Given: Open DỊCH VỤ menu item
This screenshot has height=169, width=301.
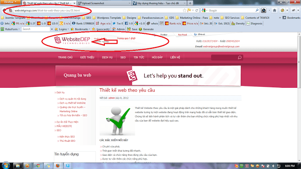Looking at the screenshot, I should pos(107,57).
